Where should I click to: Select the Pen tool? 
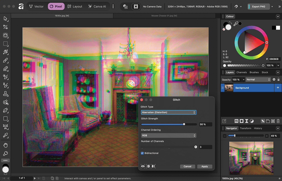point(5,110)
